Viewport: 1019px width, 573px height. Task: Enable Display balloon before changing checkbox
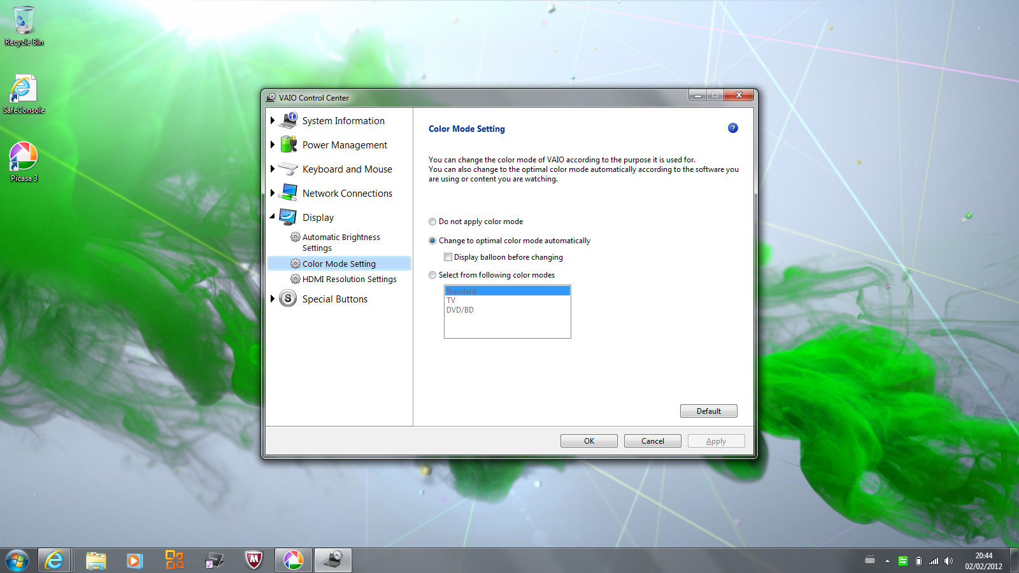coord(448,257)
